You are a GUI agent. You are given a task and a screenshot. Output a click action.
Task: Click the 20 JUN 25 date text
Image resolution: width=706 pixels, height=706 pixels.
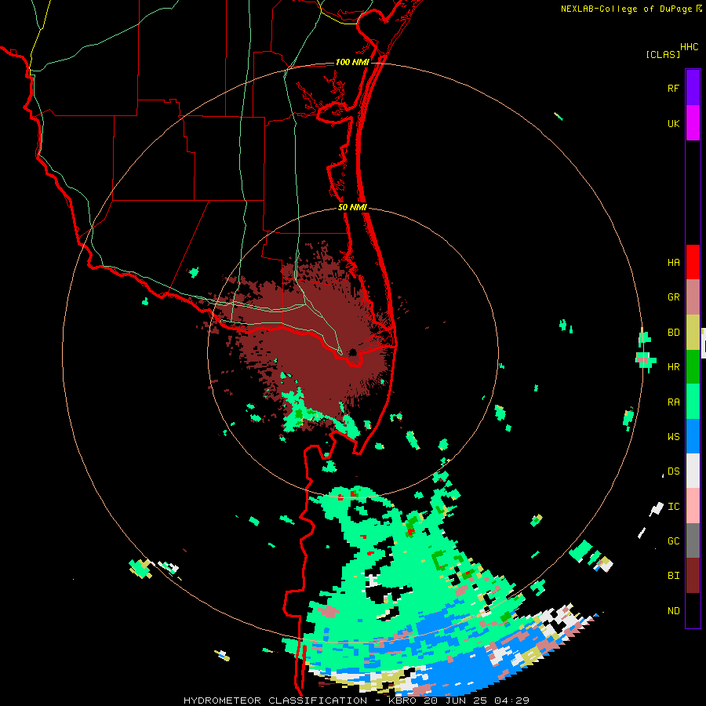455,701
